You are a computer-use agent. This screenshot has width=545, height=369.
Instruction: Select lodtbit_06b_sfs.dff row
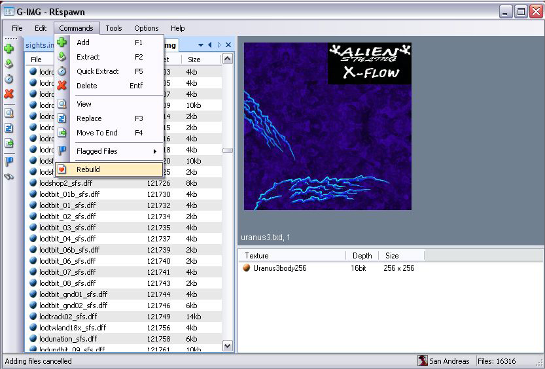(x=124, y=250)
